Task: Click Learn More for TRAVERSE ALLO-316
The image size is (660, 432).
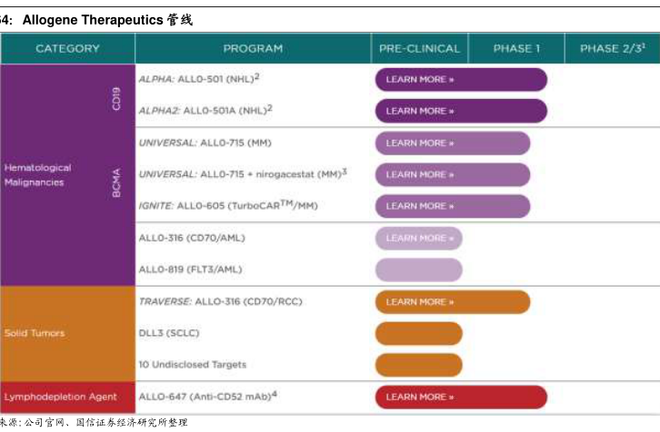Action: 420,302
